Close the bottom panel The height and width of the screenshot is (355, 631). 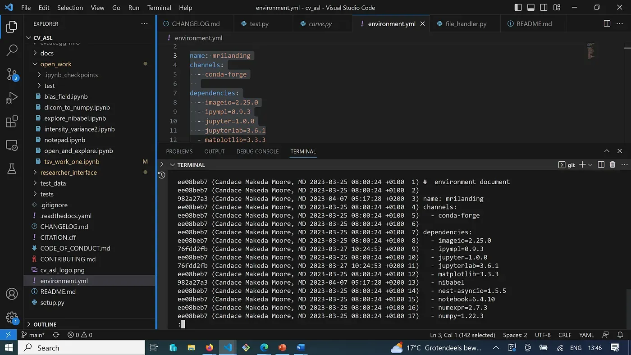coord(620,151)
